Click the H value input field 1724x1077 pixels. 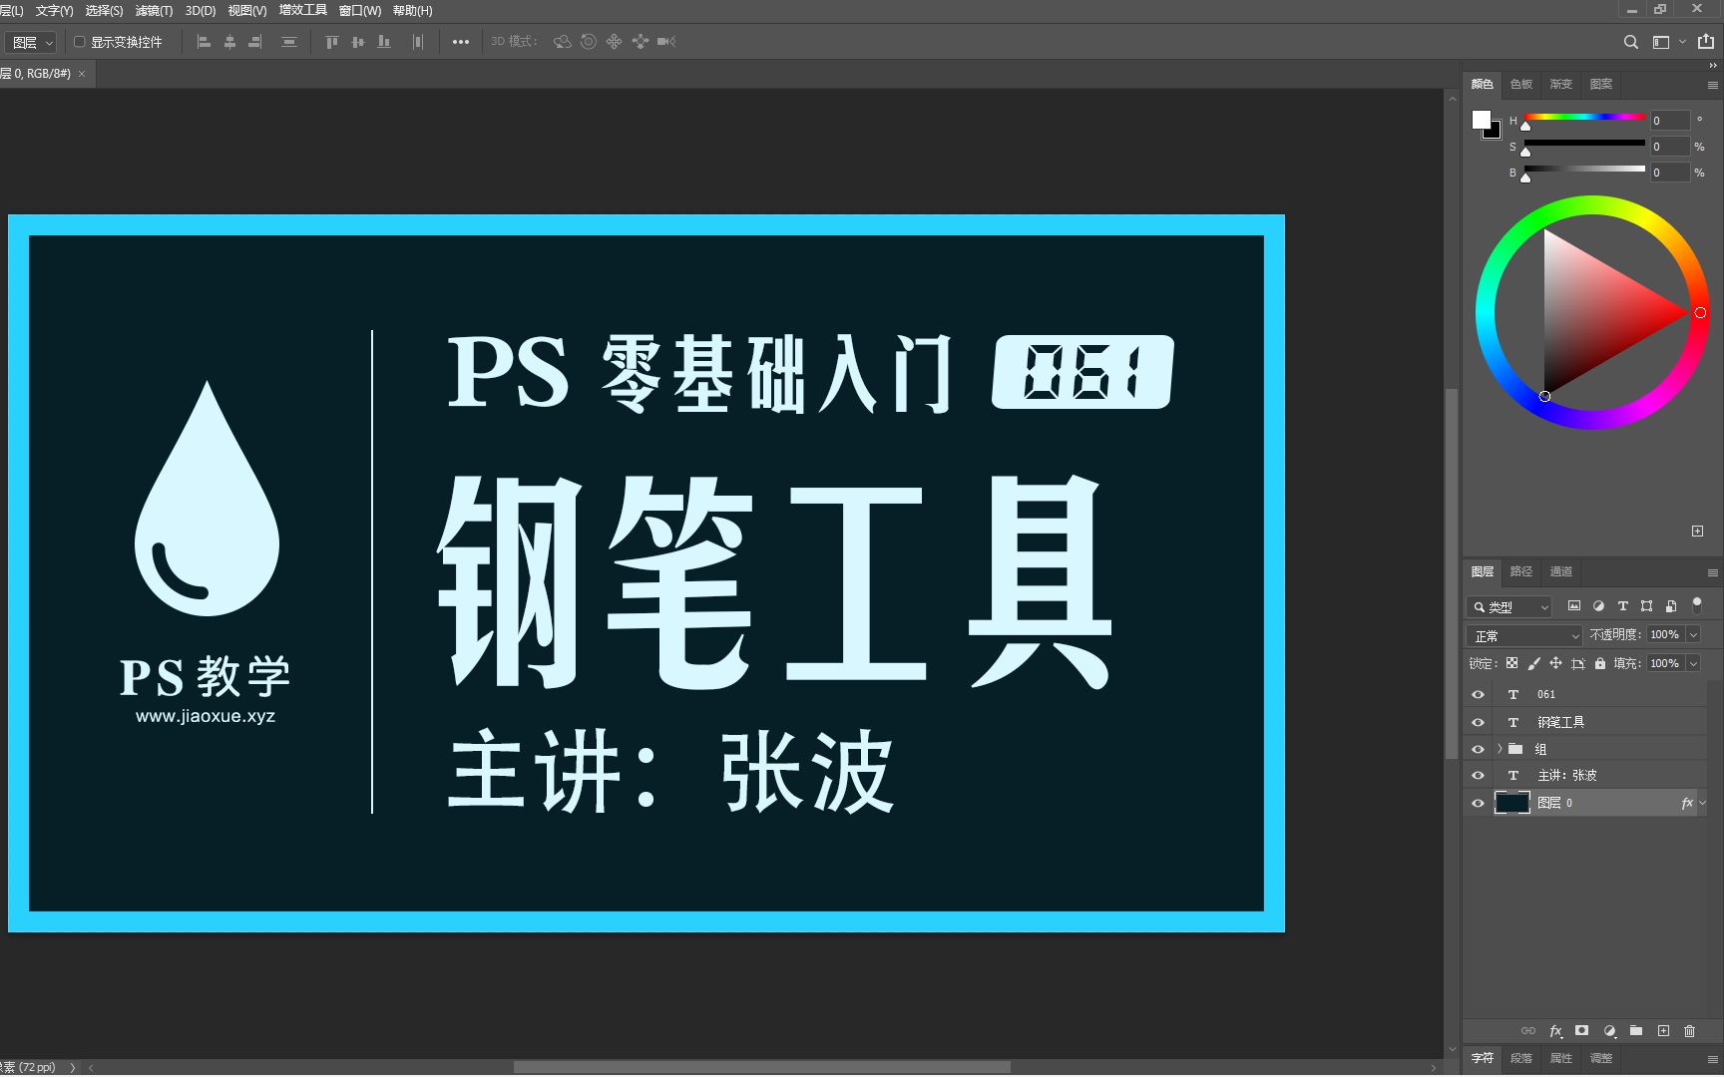pos(1670,121)
